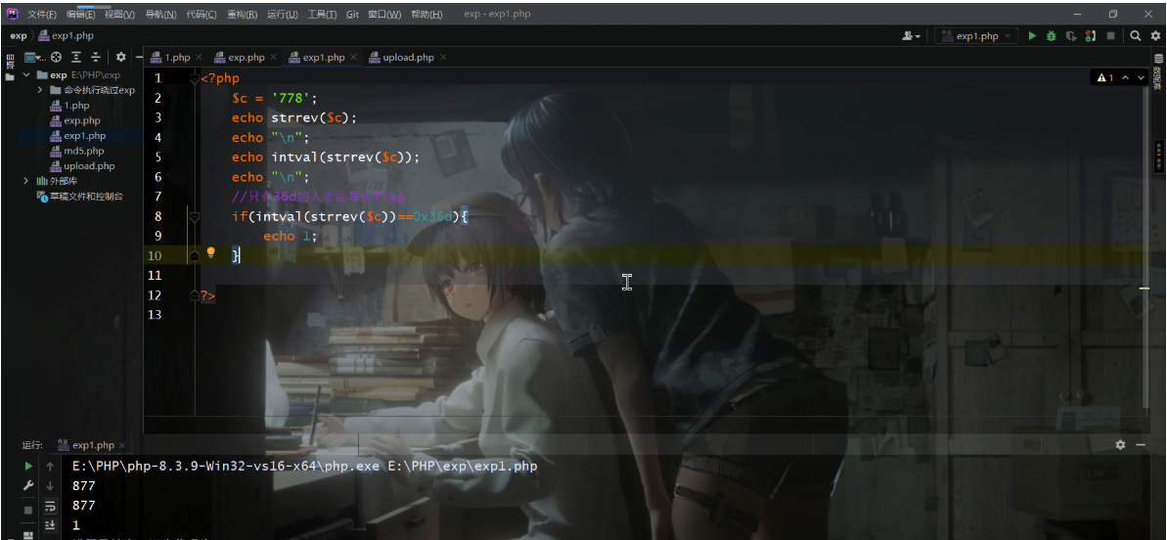The height and width of the screenshot is (540, 1167).
Task: Open the 视图(V) menu
Action: click(119, 15)
